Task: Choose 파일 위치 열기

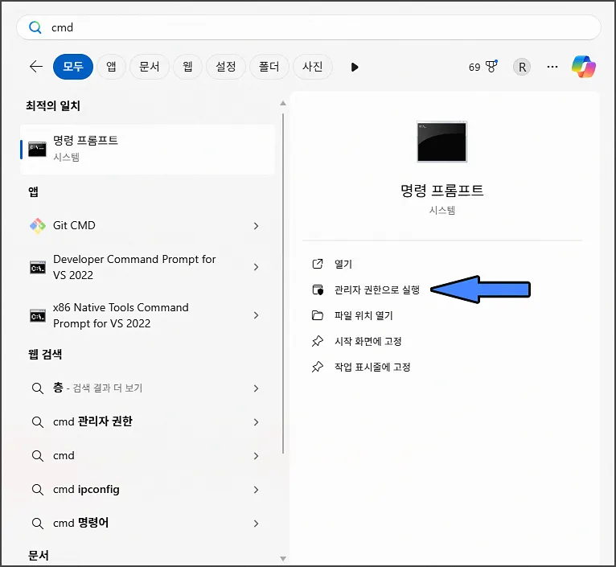Action: pyautogui.click(x=363, y=315)
